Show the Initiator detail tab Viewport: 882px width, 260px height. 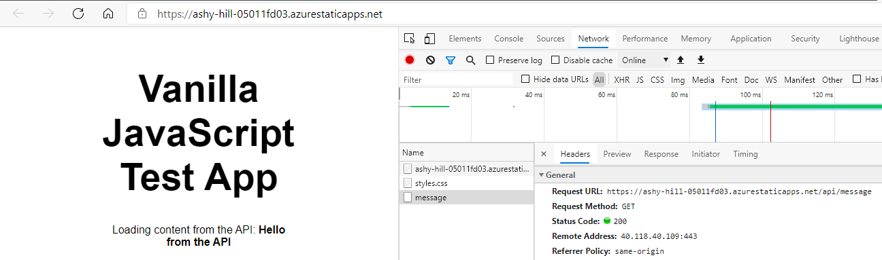tap(706, 154)
